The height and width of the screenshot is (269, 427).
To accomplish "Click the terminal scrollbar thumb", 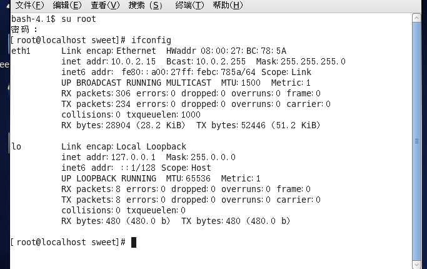I will click(416, 141).
